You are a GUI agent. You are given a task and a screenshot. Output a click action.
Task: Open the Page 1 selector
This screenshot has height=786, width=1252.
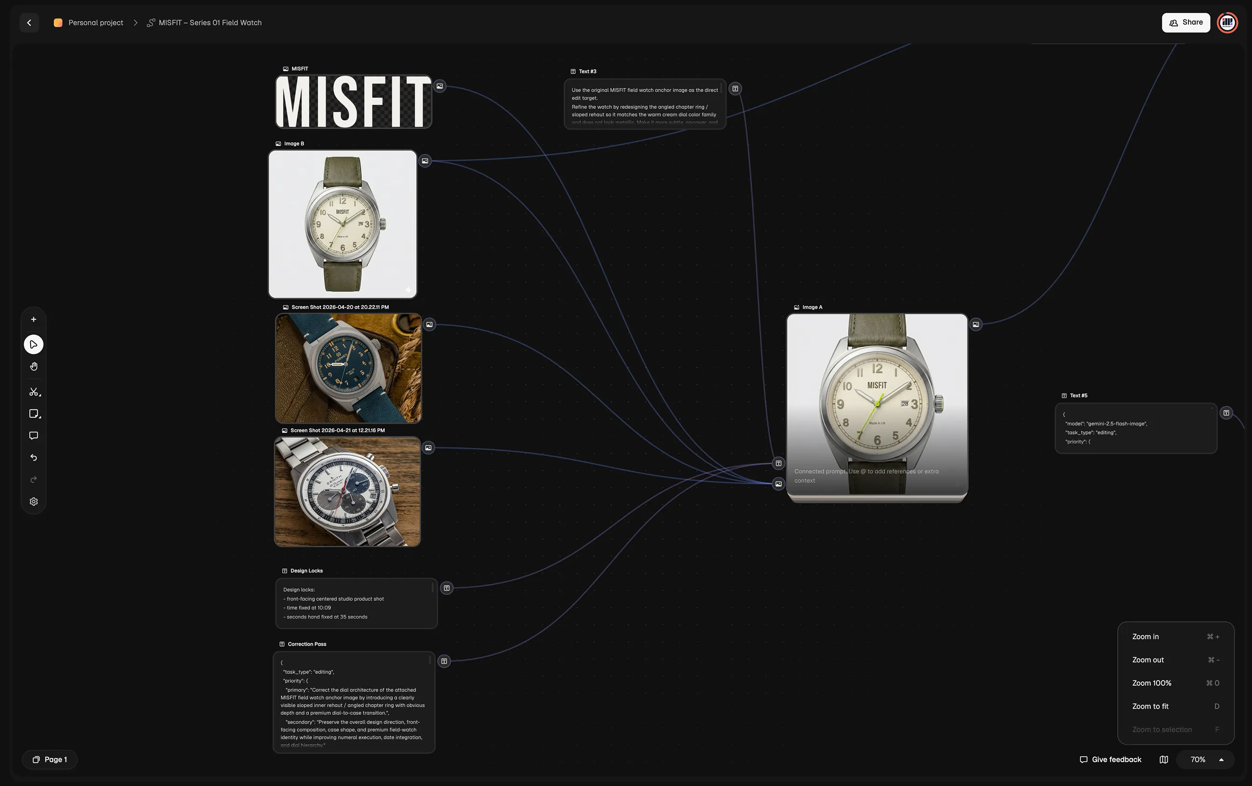tap(50, 760)
